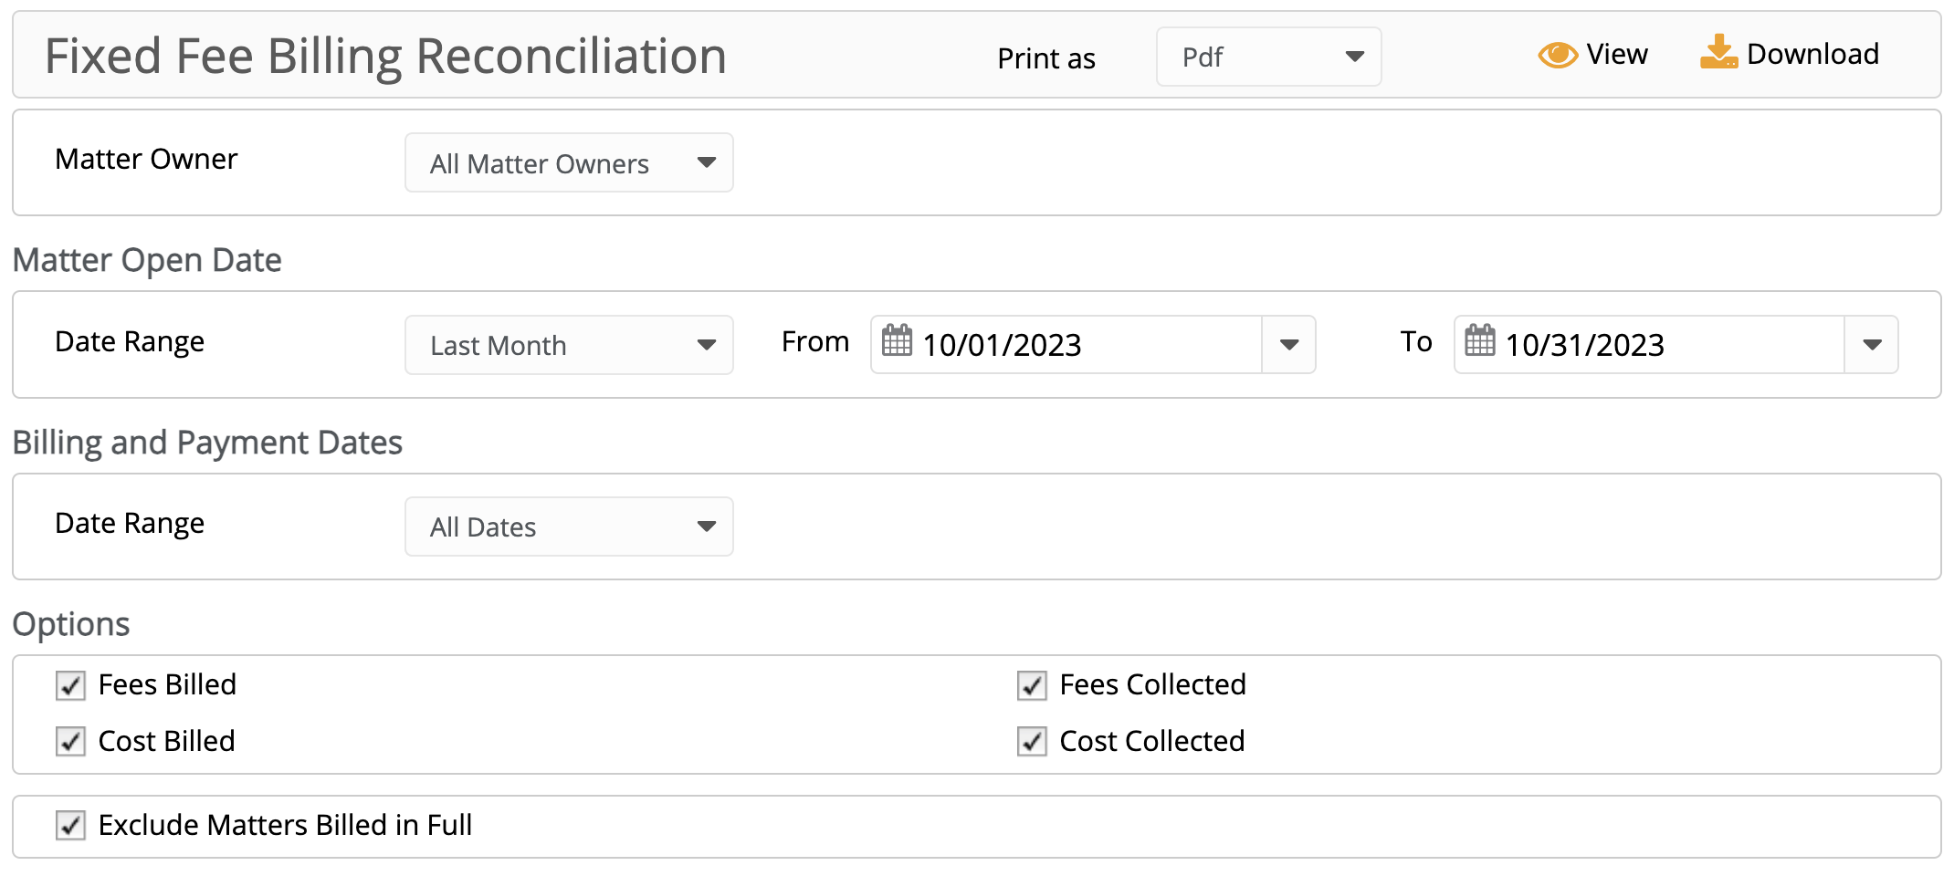The height and width of the screenshot is (876, 1954).
Task: Click the orange Download tray icon
Action: [x=1718, y=52]
